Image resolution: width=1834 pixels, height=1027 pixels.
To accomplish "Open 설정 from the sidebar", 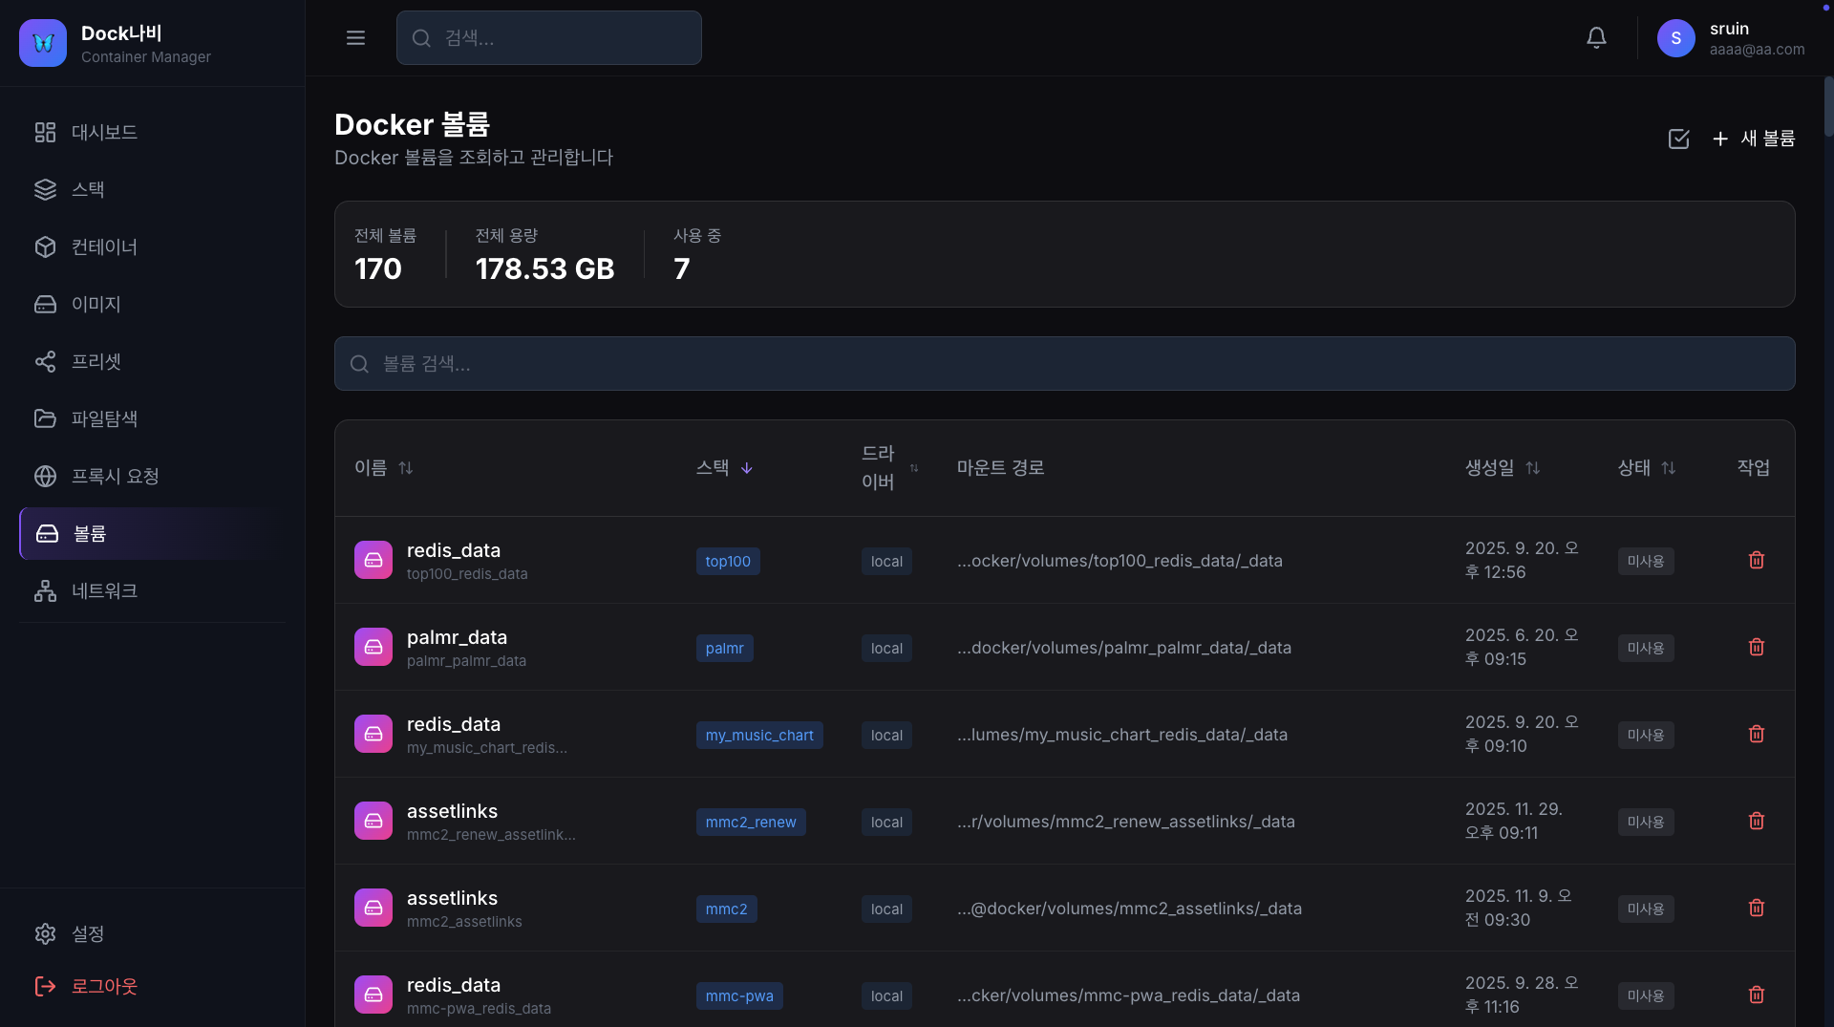I will coord(88,934).
